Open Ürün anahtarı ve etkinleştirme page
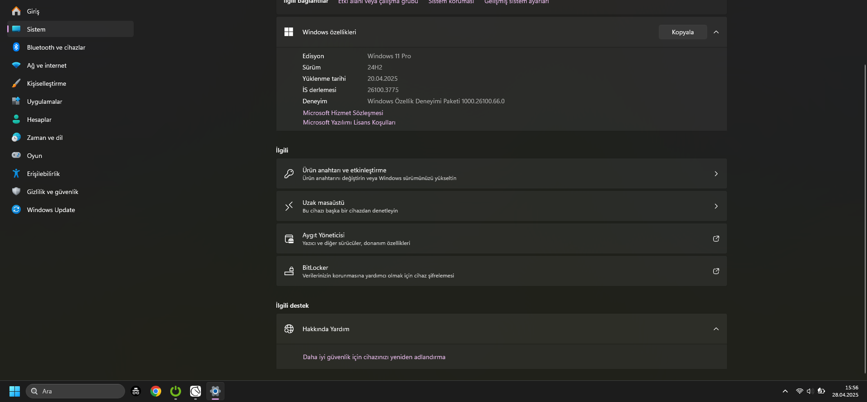Screen dimensions: 867x402 pyautogui.click(x=501, y=174)
